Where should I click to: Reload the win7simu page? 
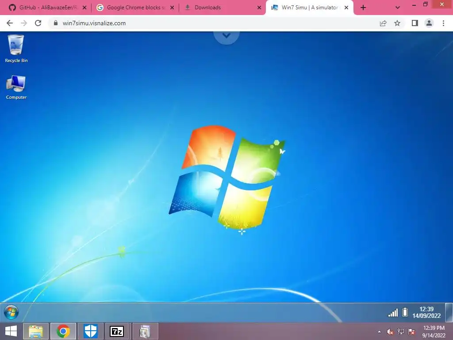38,23
